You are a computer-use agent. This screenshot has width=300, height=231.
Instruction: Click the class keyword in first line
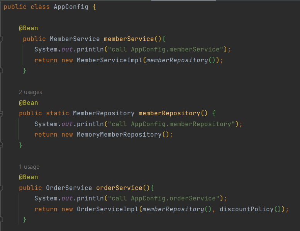tap(40, 7)
